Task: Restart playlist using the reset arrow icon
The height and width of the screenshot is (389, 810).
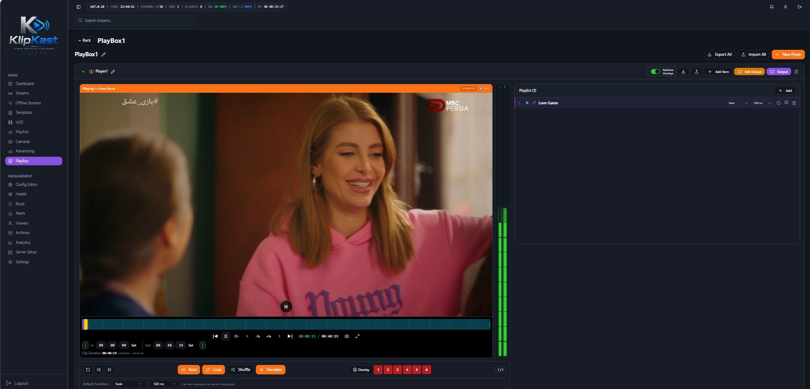Action: [88, 370]
